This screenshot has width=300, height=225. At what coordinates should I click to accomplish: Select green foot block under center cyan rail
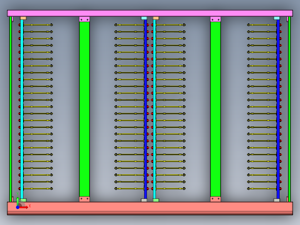click(156, 200)
